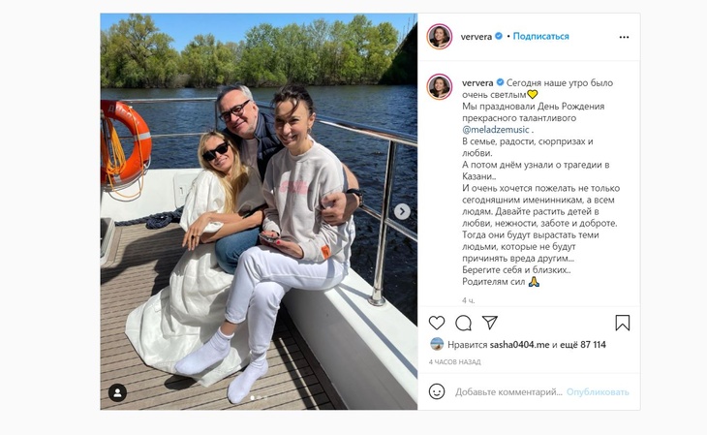The width and height of the screenshot is (707, 435).
Task: Save post with bookmark icon
Action: tap(622, 323)
